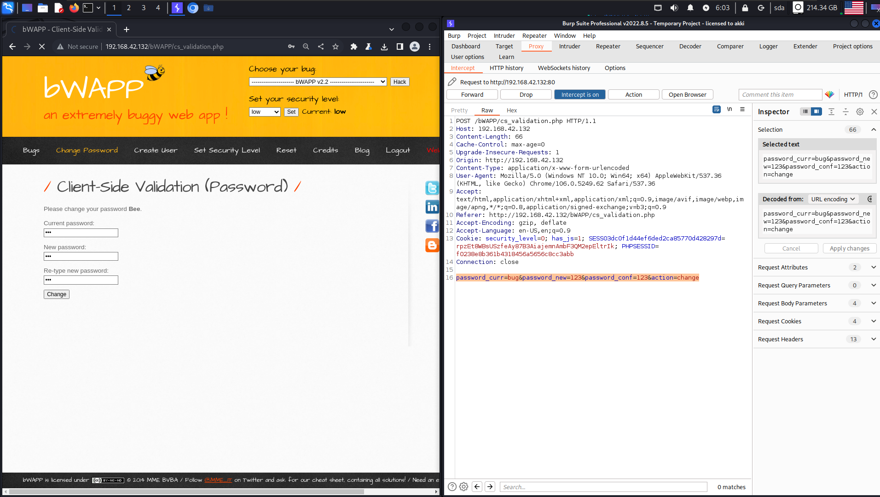Click the Current password input field
The image size is (880, 497).
pyautogui.click(x=81, y=233)
